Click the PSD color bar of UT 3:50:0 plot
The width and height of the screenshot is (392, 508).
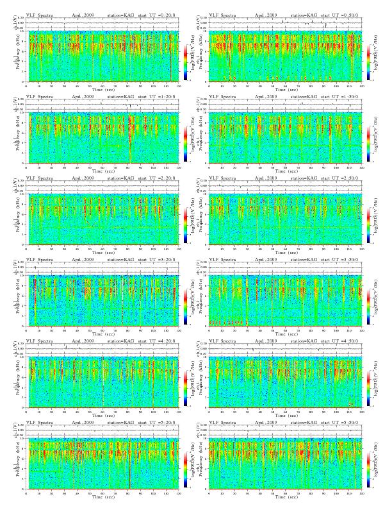369,307
